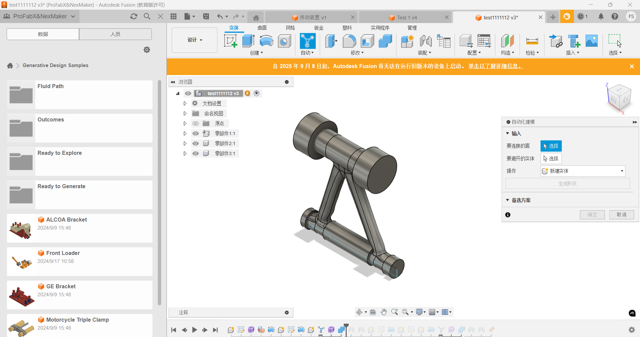This screenshot has height=337, width=640.
Task: Click the Measure tool icon under 检验
Action: [532, 41]
